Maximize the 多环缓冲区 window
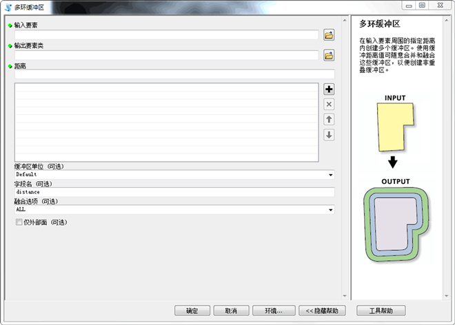 (x=422, y=6)
